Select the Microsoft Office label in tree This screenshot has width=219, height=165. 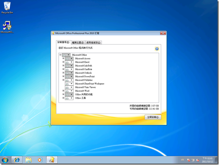79,55
